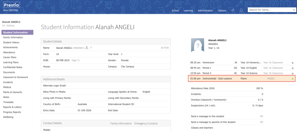297x131 pixels.
Task: Click the Search for name input field
Action: coord(270,10)
